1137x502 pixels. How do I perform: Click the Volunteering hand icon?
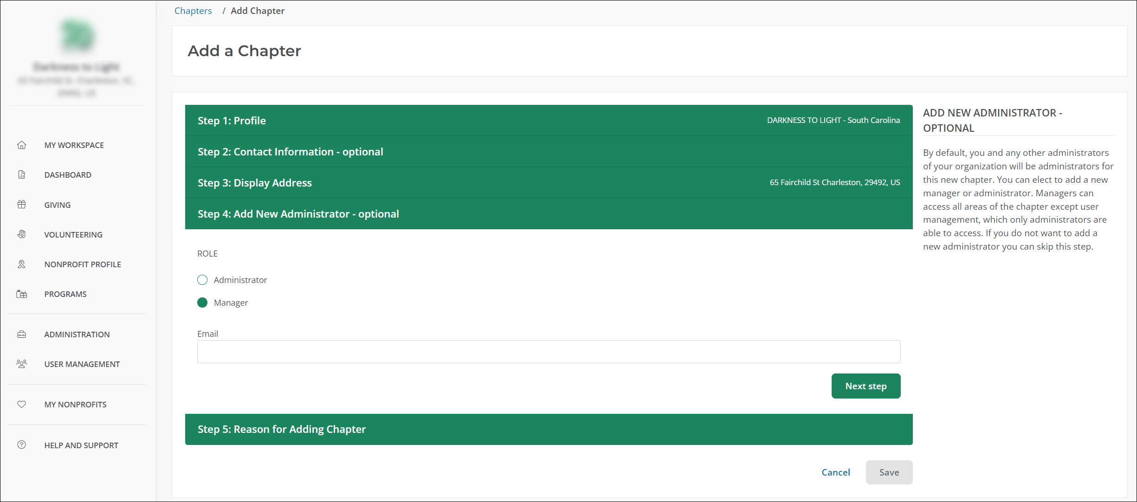click(x=22, y=234)
